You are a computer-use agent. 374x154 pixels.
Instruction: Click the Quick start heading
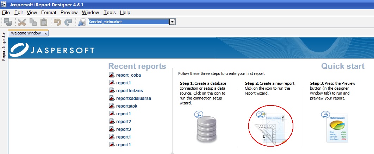coord(343,66)
